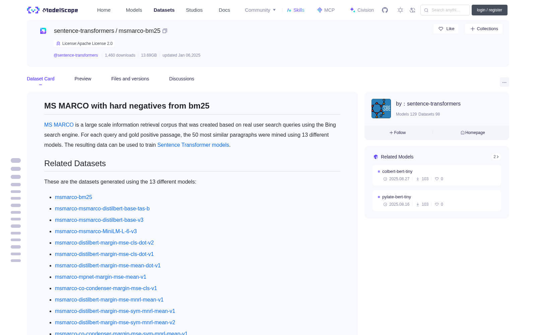This screenshot has width=536, height=335.
Task: Open the Sentence Transformer models link
Action: [x=193, y=145]
